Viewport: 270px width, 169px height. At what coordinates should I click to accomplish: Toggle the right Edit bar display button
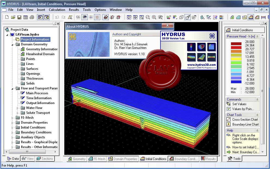coord(47,17)
